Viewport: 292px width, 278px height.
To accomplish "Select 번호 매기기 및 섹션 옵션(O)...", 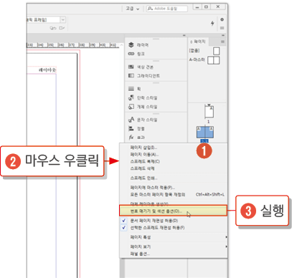I will pyautogui.click(x=173, y=211).
